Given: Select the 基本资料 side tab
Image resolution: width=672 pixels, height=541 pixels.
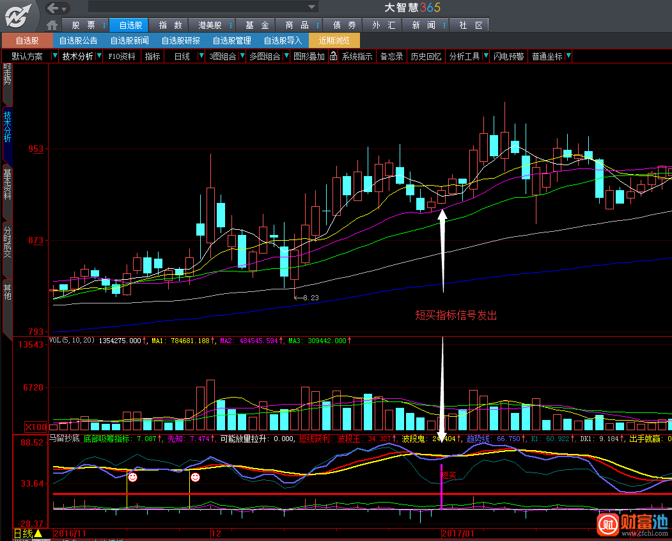Looking at the screenshot, I should [7, 185].
